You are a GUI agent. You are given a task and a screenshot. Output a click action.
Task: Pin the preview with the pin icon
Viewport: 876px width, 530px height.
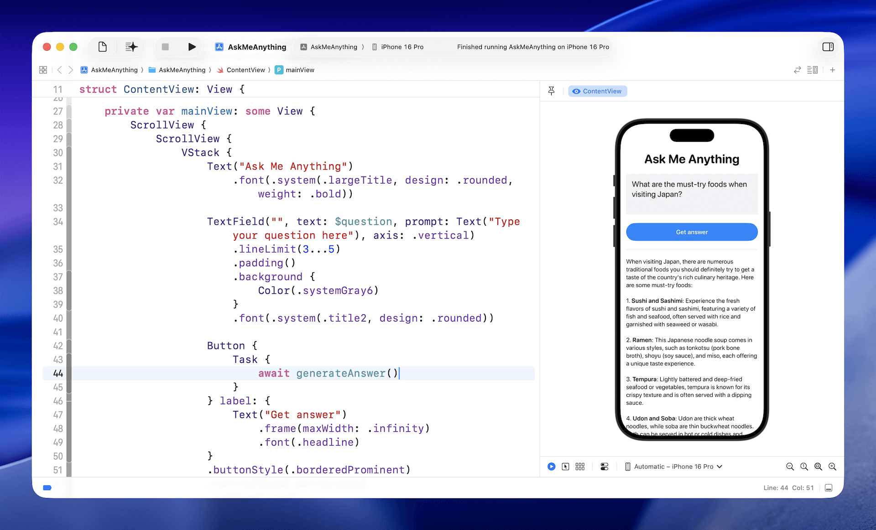552,91
